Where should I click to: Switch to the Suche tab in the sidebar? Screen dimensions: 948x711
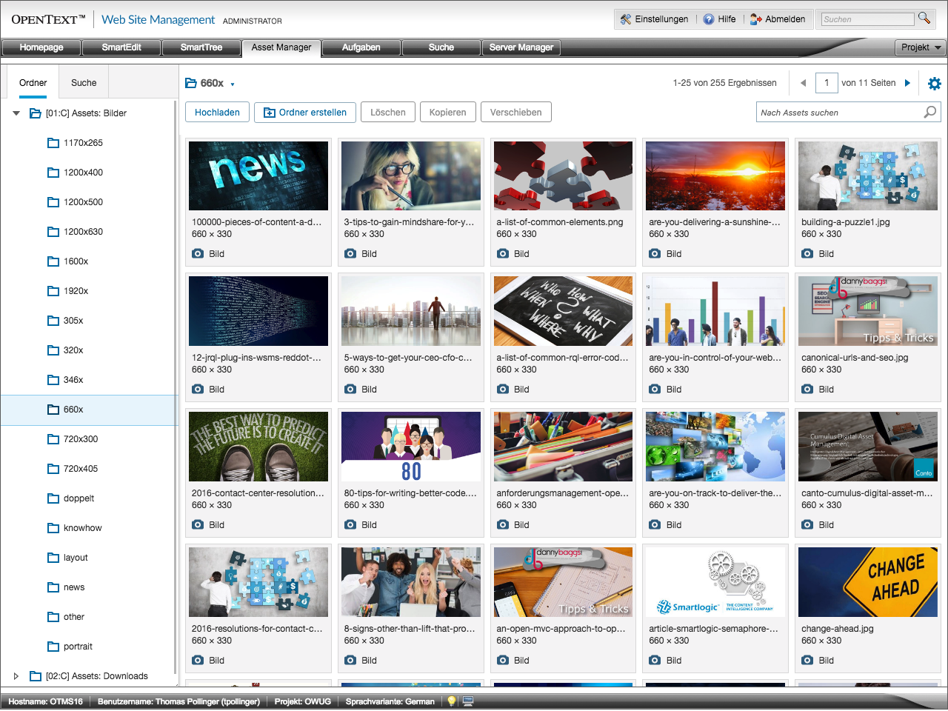pos(84,83)
